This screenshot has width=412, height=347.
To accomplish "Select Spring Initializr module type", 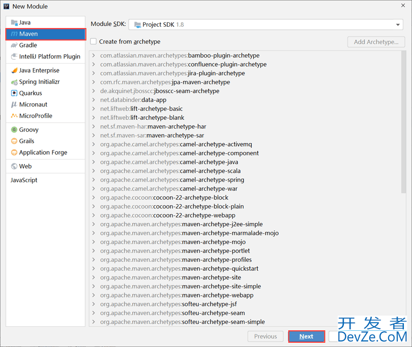I will point(45,82).
